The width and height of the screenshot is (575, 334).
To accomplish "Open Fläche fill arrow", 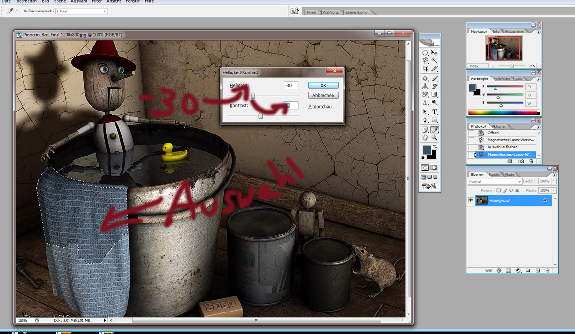I will [x=553, y=190].
